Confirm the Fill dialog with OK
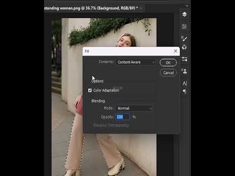 click(x=168, y=63)
